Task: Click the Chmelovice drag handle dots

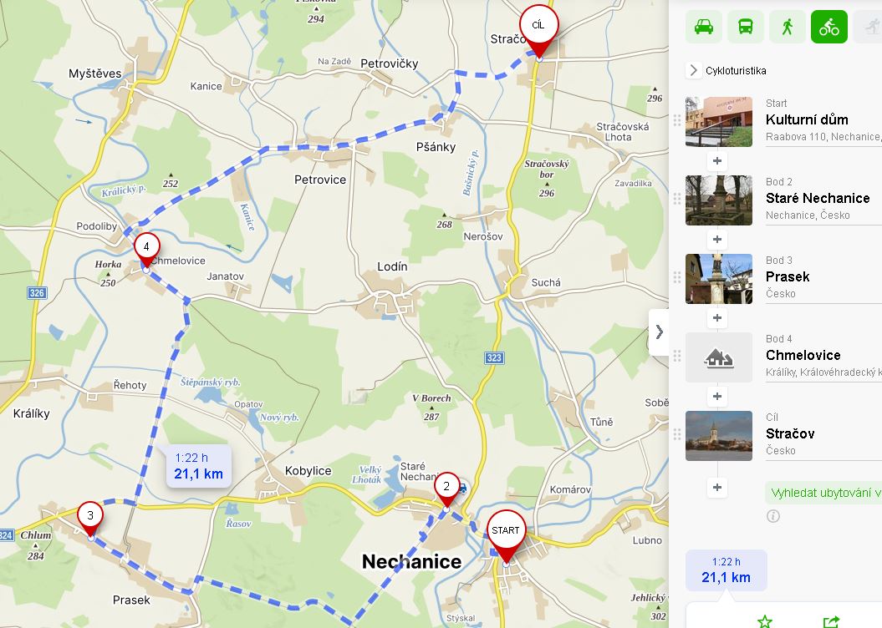Action: click(x=677, y=356)
